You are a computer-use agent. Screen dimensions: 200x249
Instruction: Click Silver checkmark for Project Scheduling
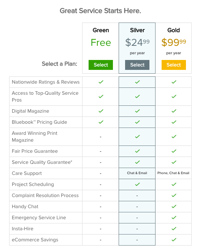pos(137,184)
